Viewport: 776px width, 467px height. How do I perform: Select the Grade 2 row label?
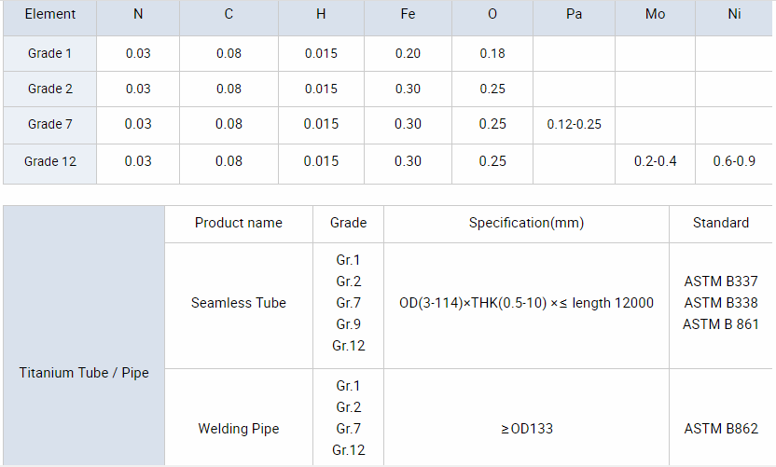[x=49, y=89]
